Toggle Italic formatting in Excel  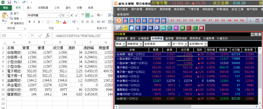pos(34,22)
